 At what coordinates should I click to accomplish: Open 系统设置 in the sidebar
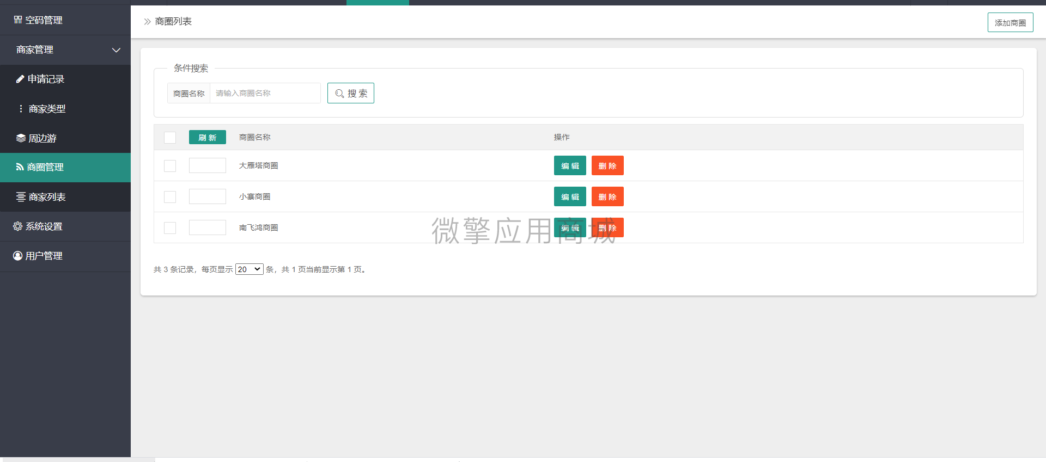click(x=65, y=226)
